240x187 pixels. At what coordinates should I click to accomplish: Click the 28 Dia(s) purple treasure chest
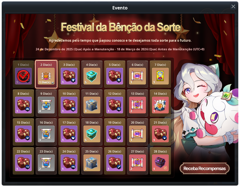point(160,163)
